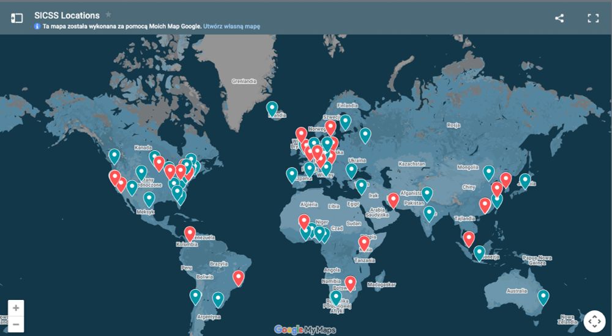Click the Rosja country label
Image resolution: width=612 pixels, height=336 pixels.
(x=453, y=125)
